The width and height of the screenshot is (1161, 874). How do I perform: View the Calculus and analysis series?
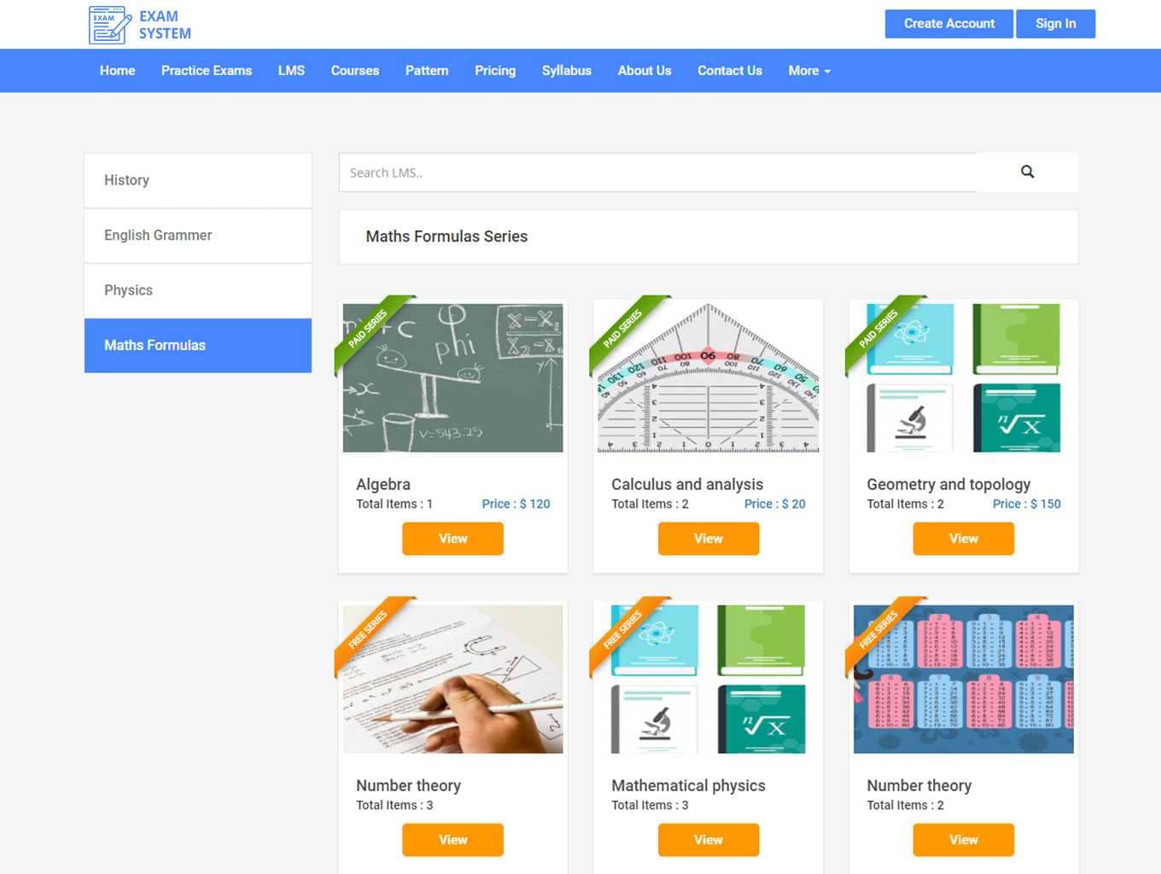[x=708, y=539]
